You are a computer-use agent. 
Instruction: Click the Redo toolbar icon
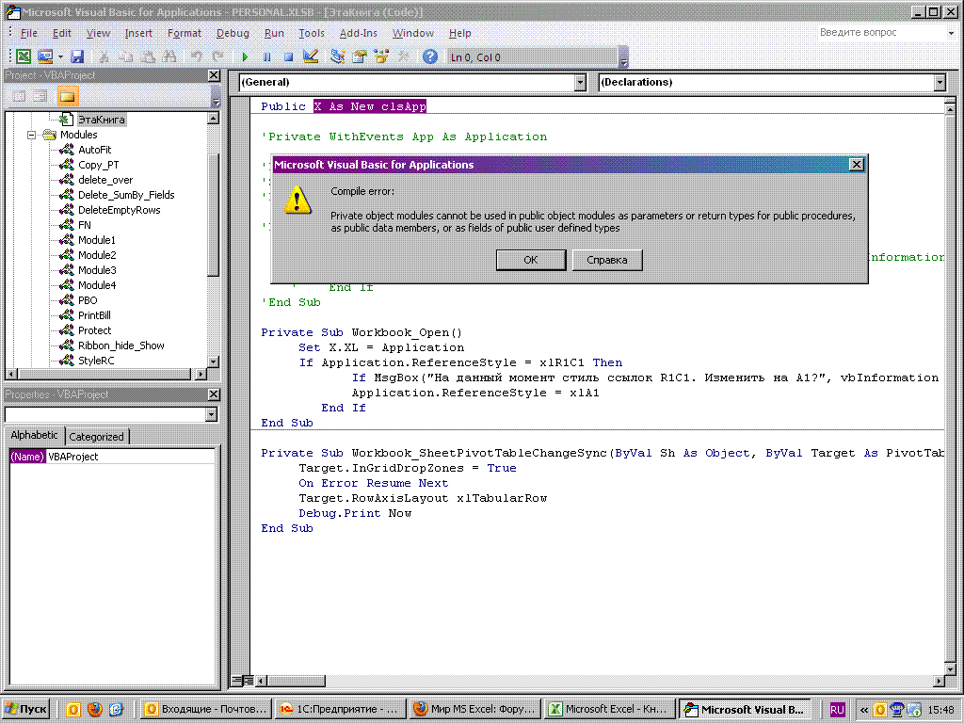[217, 56]
